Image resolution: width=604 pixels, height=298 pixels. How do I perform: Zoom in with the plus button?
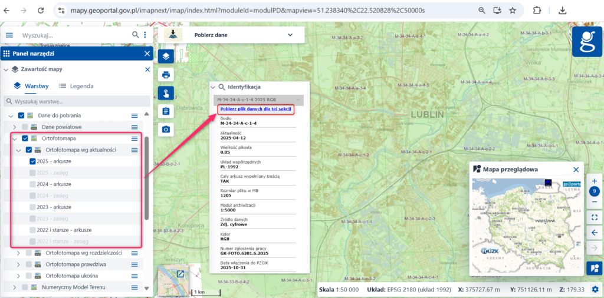[595, 181]
